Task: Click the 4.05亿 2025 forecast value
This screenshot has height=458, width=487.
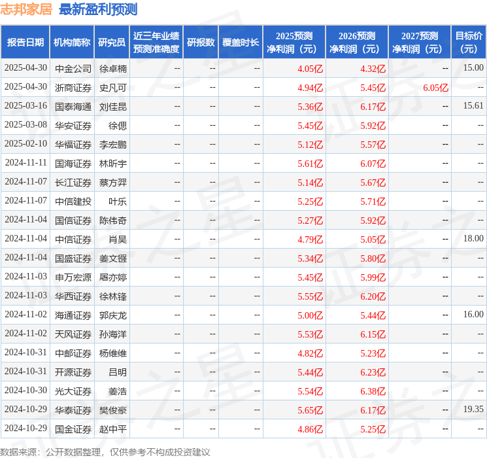Action: (x=310, y=69)
